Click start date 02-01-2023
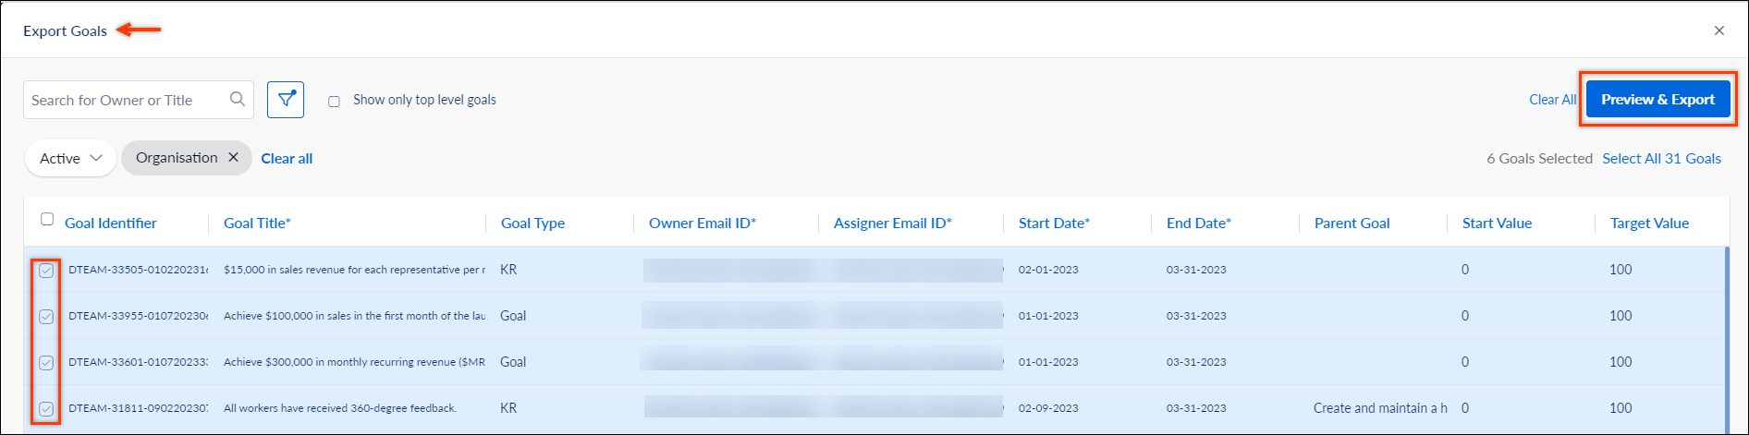The image size is (1749, 435). [x=1048, y=270]
